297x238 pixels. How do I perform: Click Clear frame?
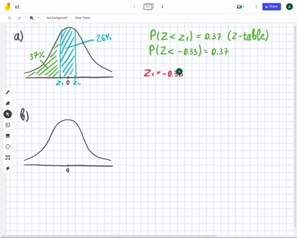pyautogui.click(x=82, y=18)
